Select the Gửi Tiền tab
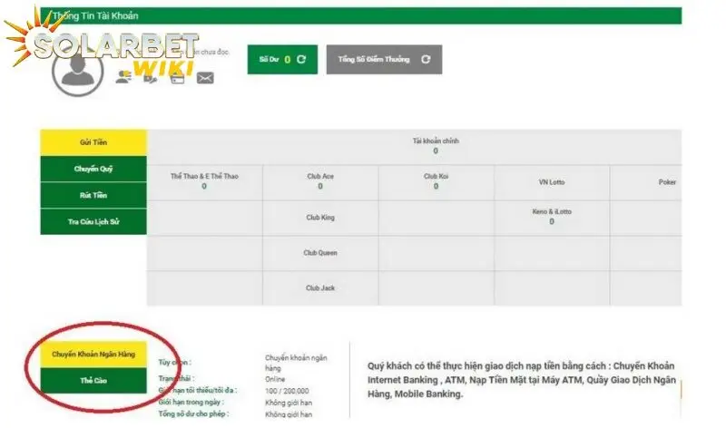This screenshot has width=726, height=428. (x=93, y=142)
